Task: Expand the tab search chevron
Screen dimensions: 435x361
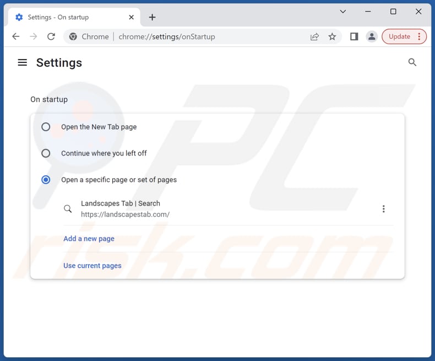Action: [x=343, y=12]
